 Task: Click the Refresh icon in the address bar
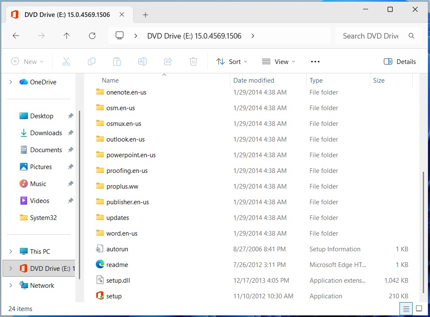coord(92,36)
